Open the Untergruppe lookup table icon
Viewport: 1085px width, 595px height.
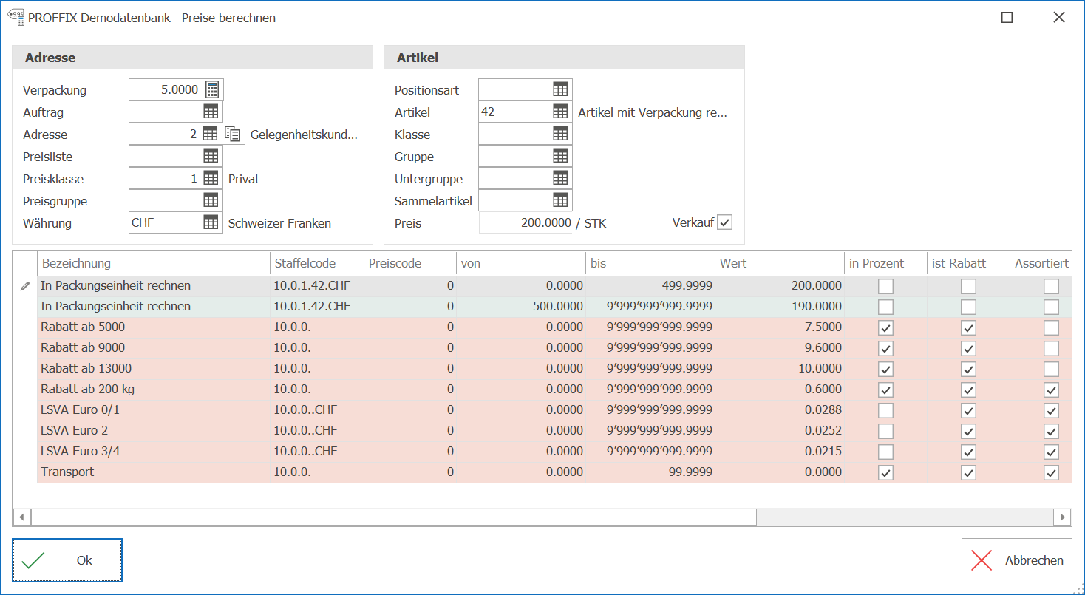coord(561,179)
